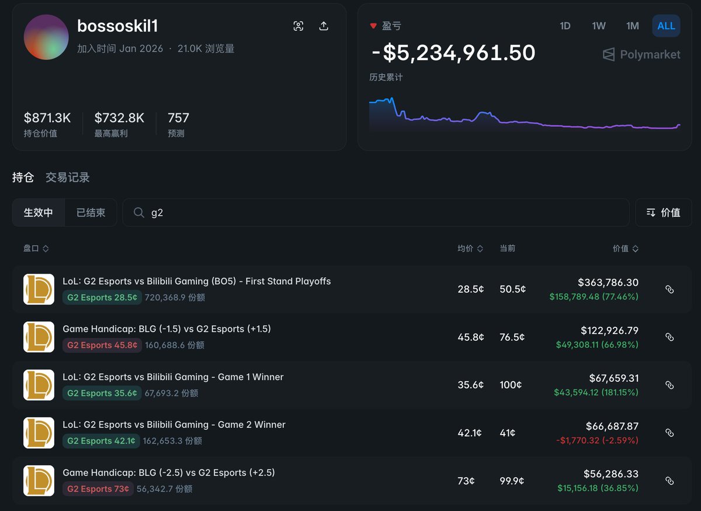Click the search field containing g2
This screenshot has width=701, height=511.
coord(376,213)
